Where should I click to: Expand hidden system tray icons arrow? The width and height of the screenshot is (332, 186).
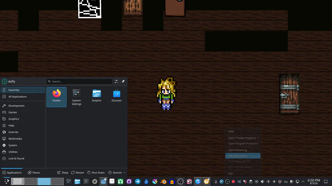pos(303,182)
